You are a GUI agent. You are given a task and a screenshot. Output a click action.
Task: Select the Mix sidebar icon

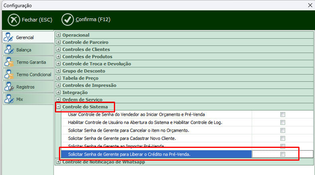(9, 99)
